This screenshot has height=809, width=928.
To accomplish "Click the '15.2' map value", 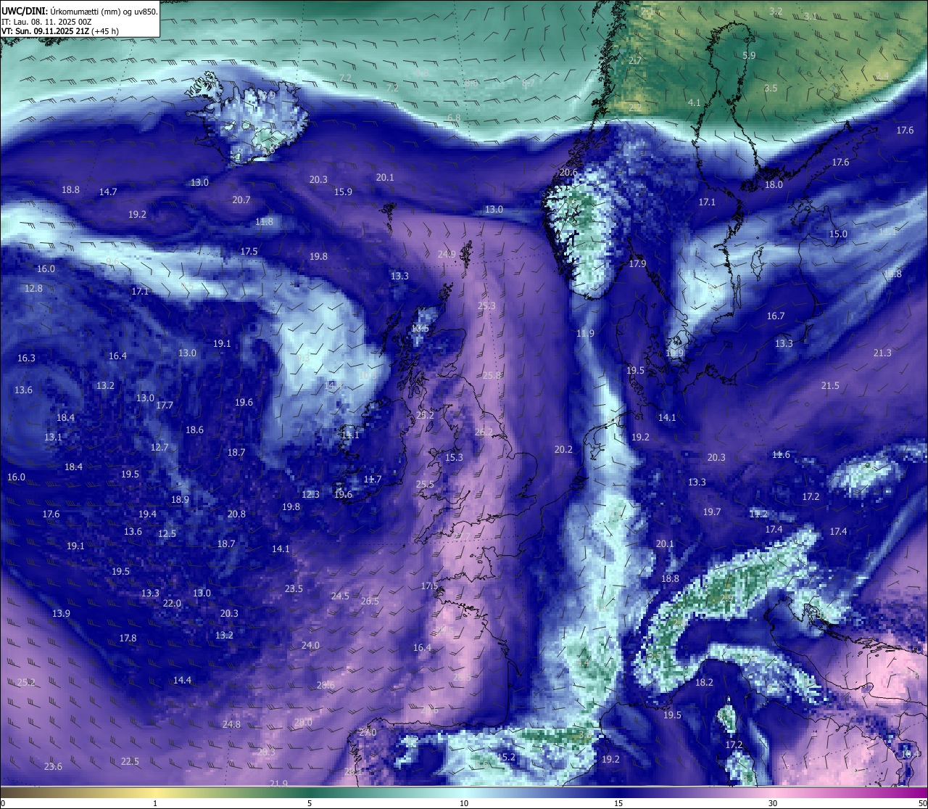I will [x=506, y=757].
